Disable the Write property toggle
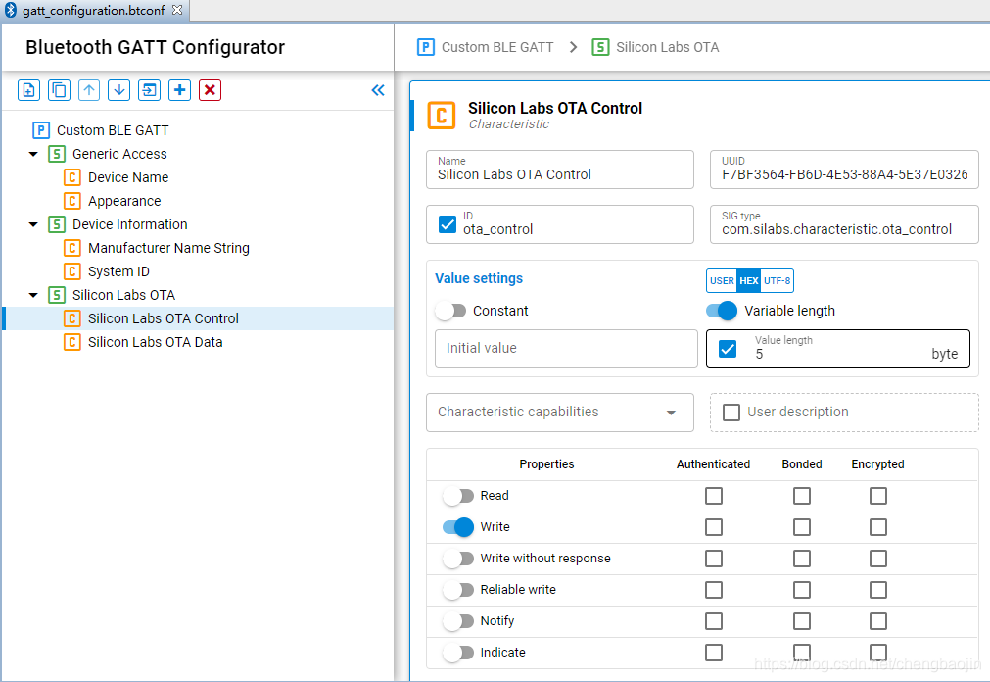Image resolution: width=990 pixels, height=682 pixels. tap(458, 527)
